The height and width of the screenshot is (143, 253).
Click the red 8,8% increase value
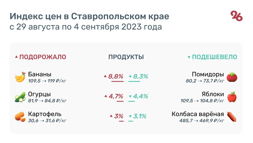click(x=115, y=76)
